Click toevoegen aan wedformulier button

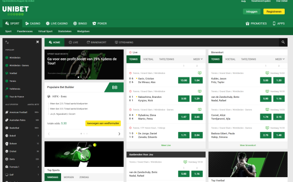[x=103, y=123]
